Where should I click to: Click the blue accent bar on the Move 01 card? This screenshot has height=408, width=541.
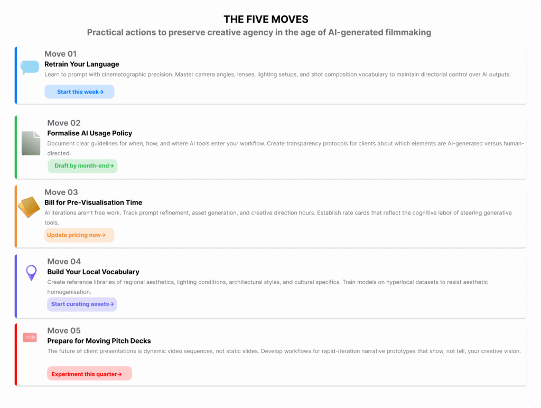pyautogui.click(x=16, y=75)
